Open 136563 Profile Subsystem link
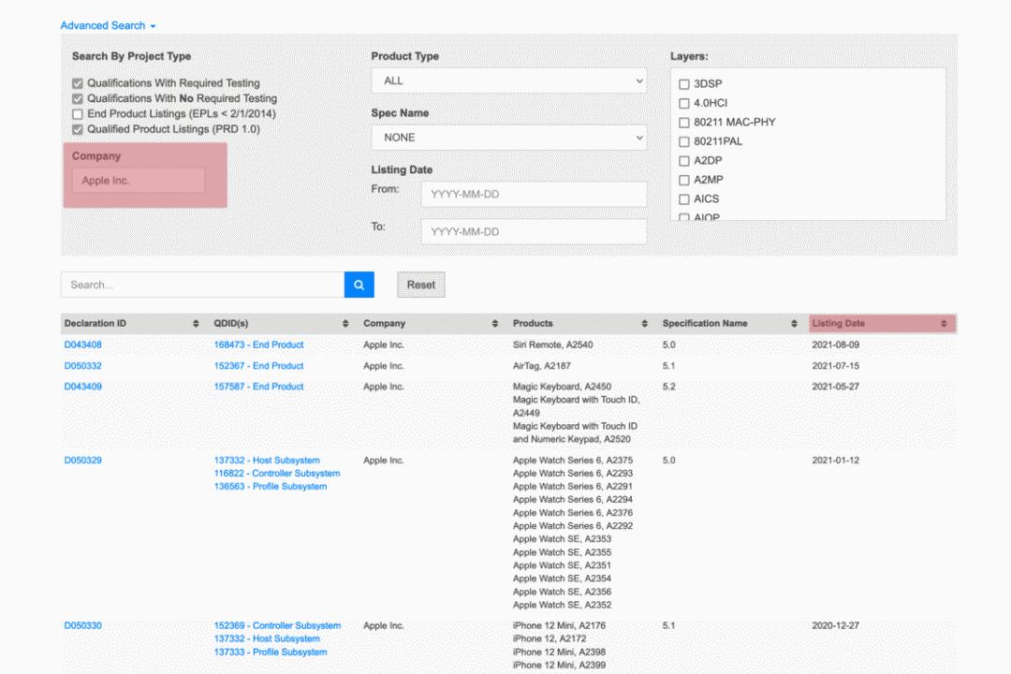 271,487
